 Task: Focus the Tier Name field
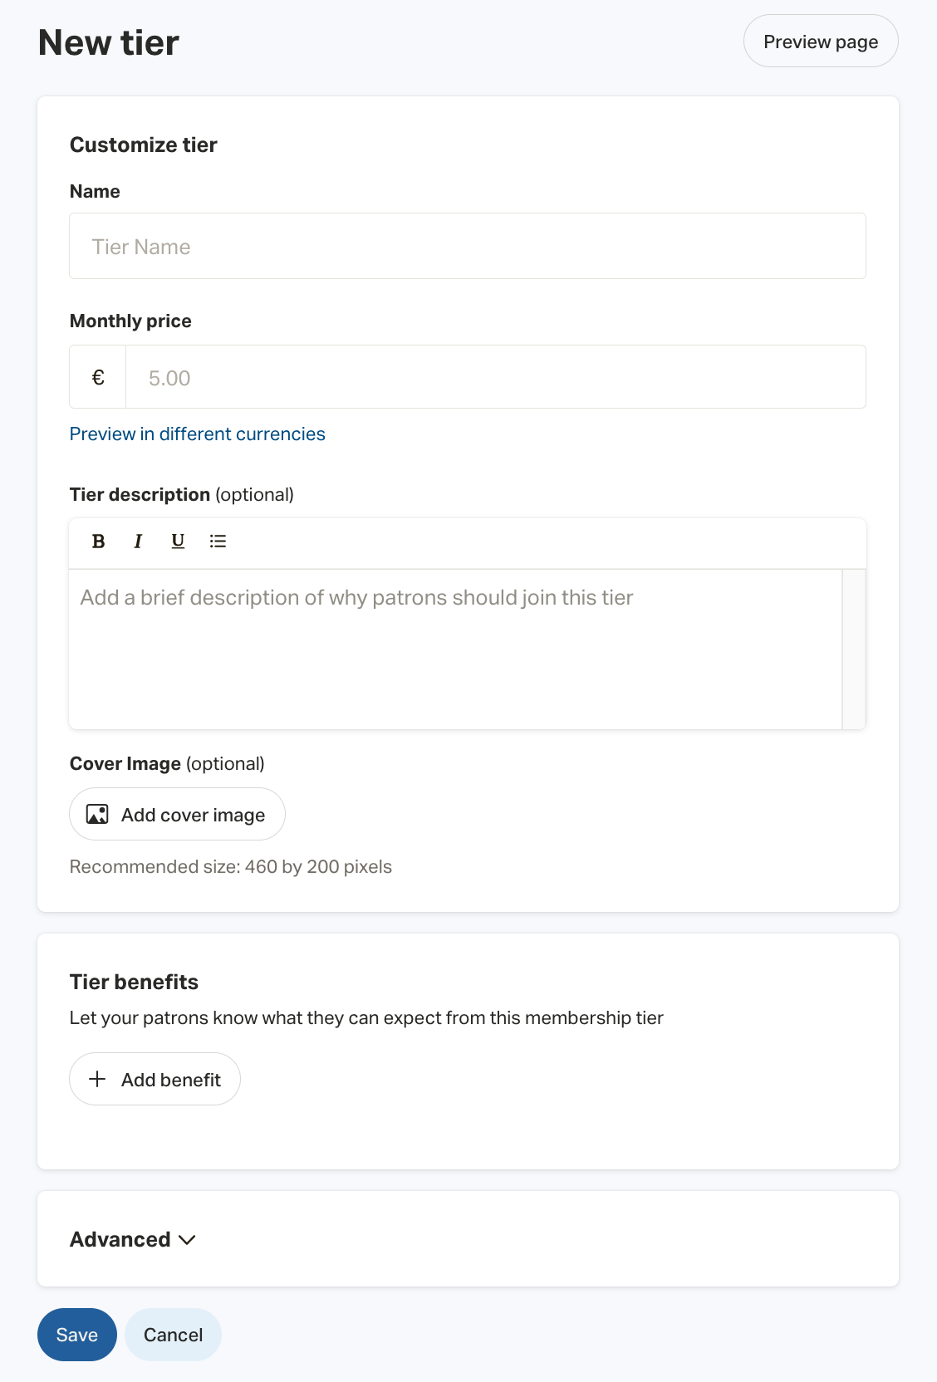point(467,246)
